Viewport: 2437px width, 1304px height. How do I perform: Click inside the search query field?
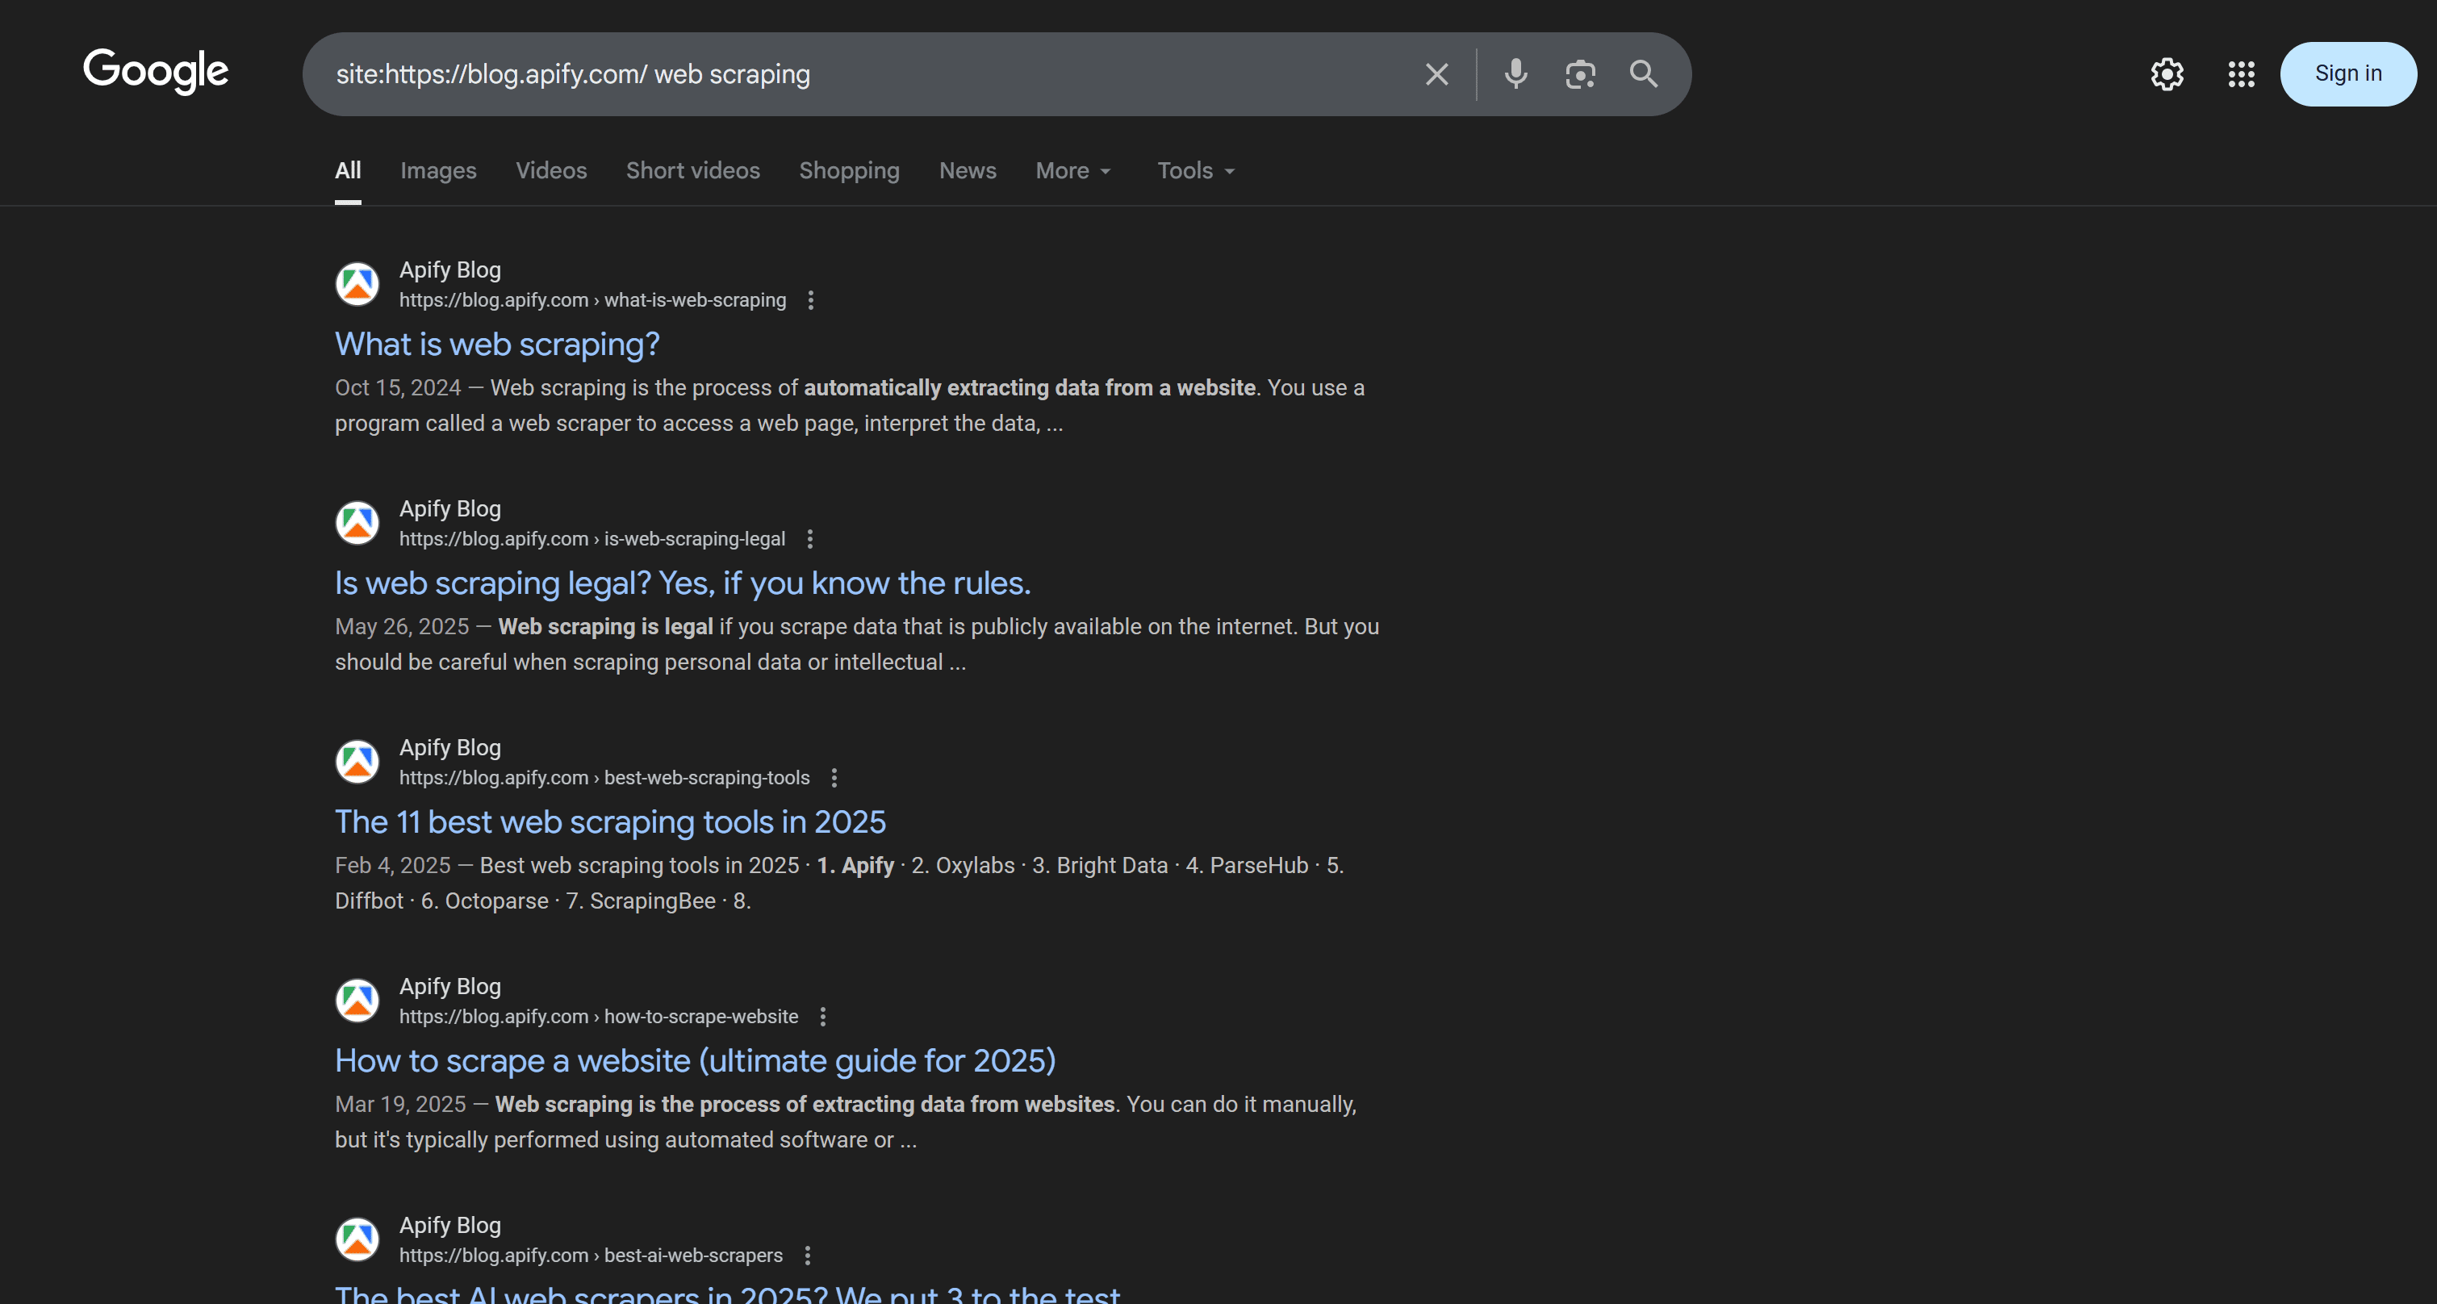pyautogui.click(x=851, y=73)
